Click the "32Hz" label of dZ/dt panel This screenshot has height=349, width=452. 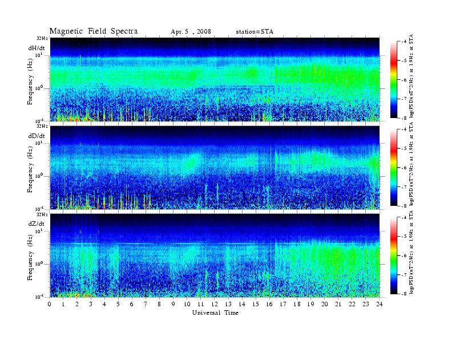[x=42, y=214]
